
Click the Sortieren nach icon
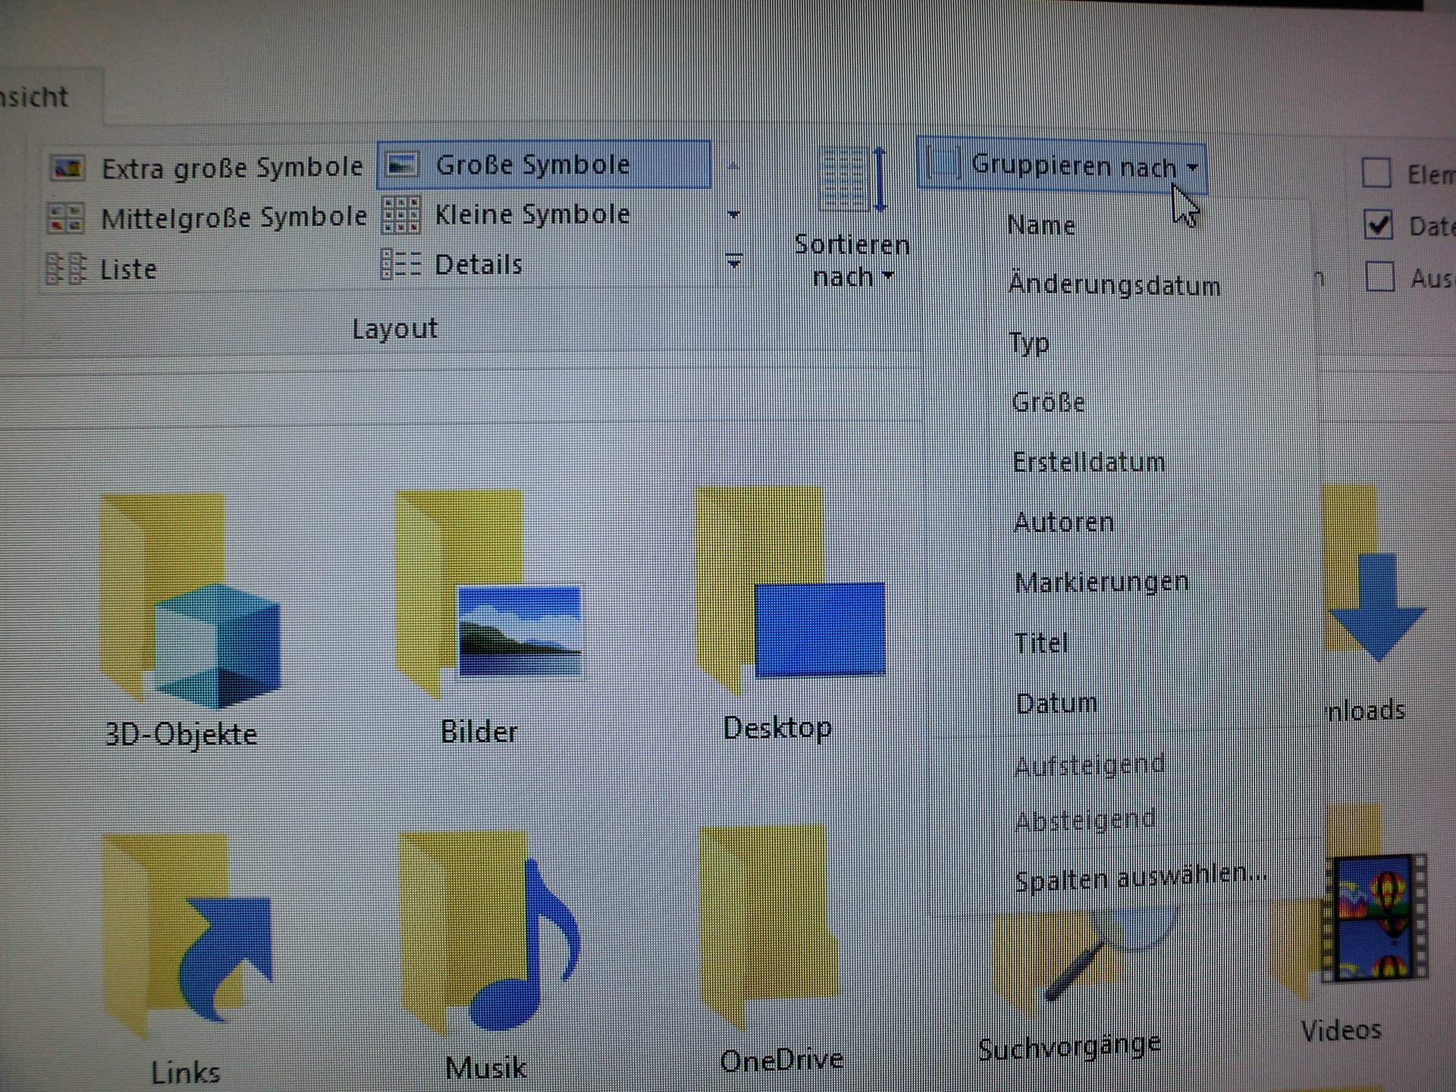click(x=852, y=180)
